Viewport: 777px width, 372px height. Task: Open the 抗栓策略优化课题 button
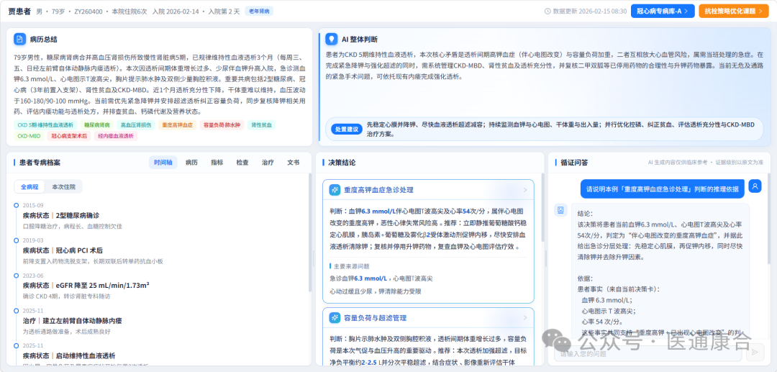tap(733, 11)
